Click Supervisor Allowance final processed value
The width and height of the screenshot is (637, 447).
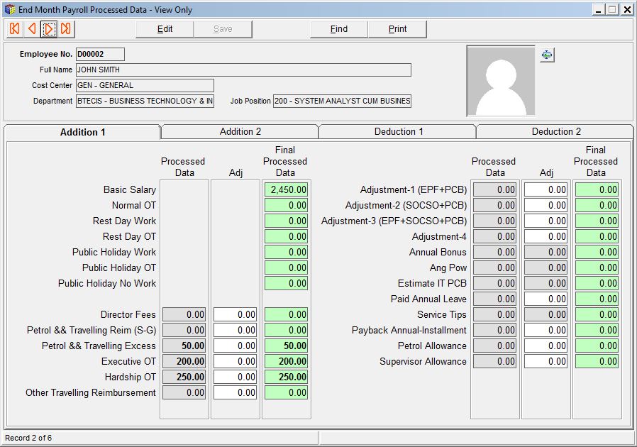click(x=597, y=361)
